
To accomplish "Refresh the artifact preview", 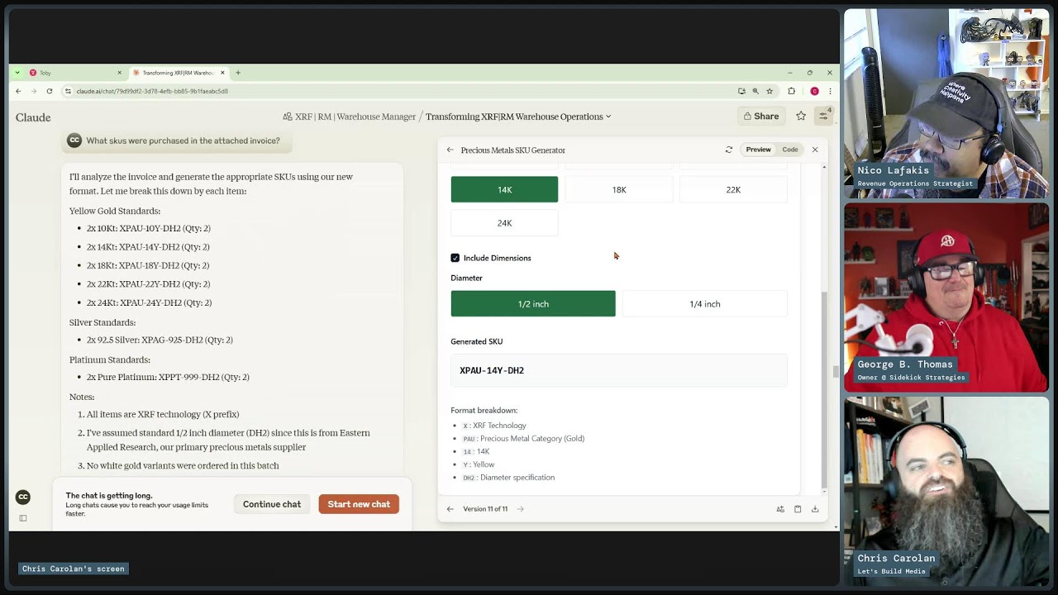I will click(x=728, y=150).
